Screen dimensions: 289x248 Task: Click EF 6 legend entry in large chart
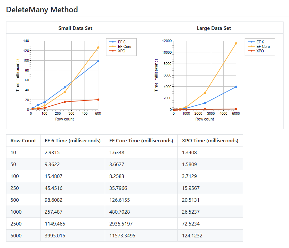click(256, 42)
